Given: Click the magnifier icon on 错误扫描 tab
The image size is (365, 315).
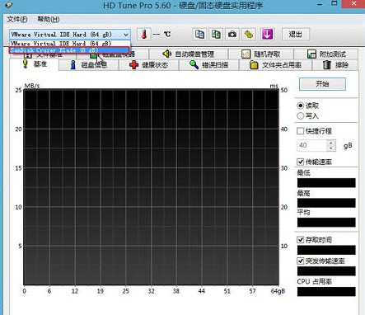Looking at the screenshot, I should (x=194, y=65).
